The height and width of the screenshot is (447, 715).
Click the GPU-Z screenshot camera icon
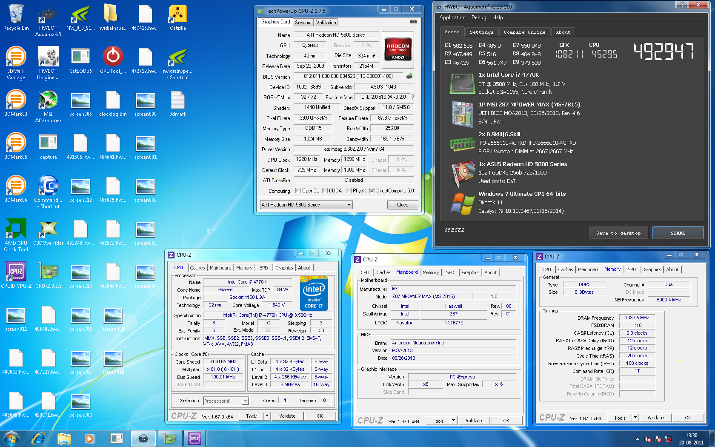[x=413, y=22]
